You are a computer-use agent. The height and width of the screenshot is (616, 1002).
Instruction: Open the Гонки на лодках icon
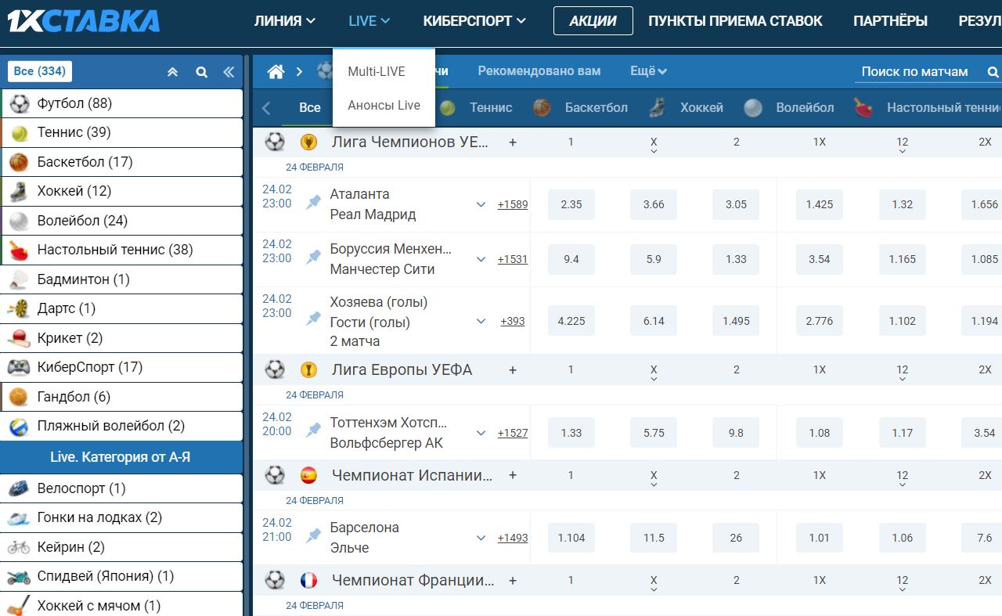coord(20,517)
